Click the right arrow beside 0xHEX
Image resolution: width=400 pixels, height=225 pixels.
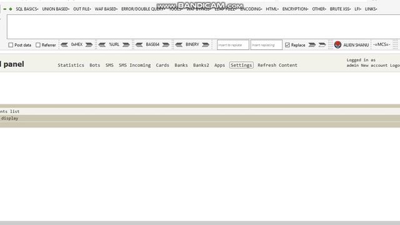pos(89,45)
